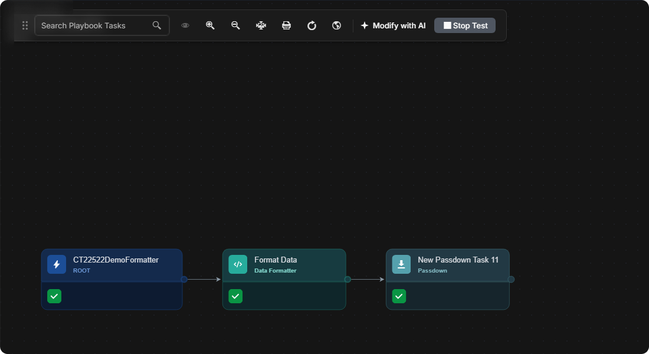Click the green checkmark under New Passdown Task 11
The width and height of the screenshot is (649, 354).
click(x=399, y=296)
